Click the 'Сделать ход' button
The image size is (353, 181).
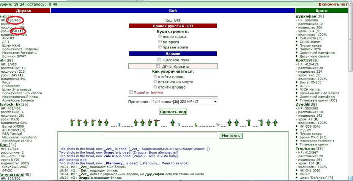click(x=173, y=112)
